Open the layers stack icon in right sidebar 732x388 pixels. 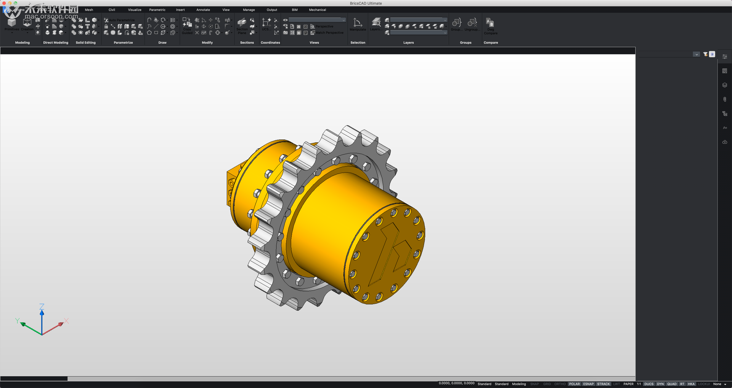tap(725, 85)
